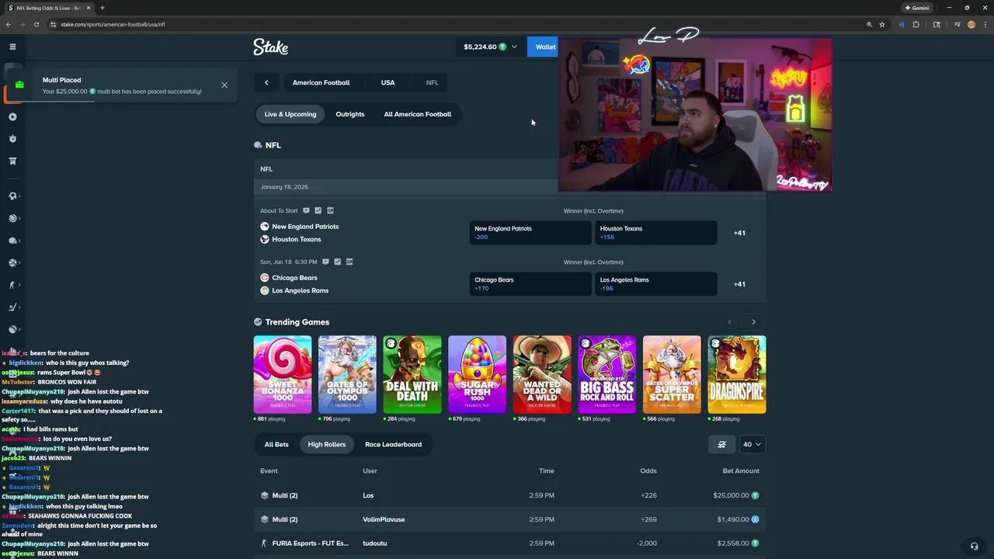The height and width of the screenshot is (559, 994).
Task: Click the Stake logo
Action: pos(270,47)
